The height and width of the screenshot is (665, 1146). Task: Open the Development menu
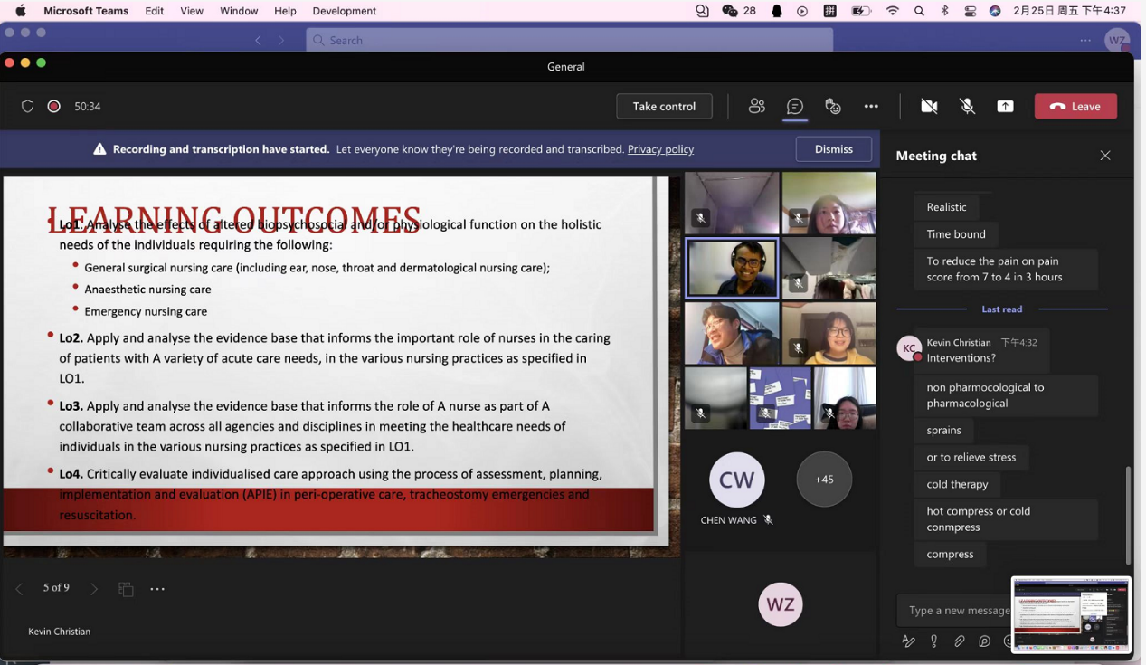click(344, 11)
